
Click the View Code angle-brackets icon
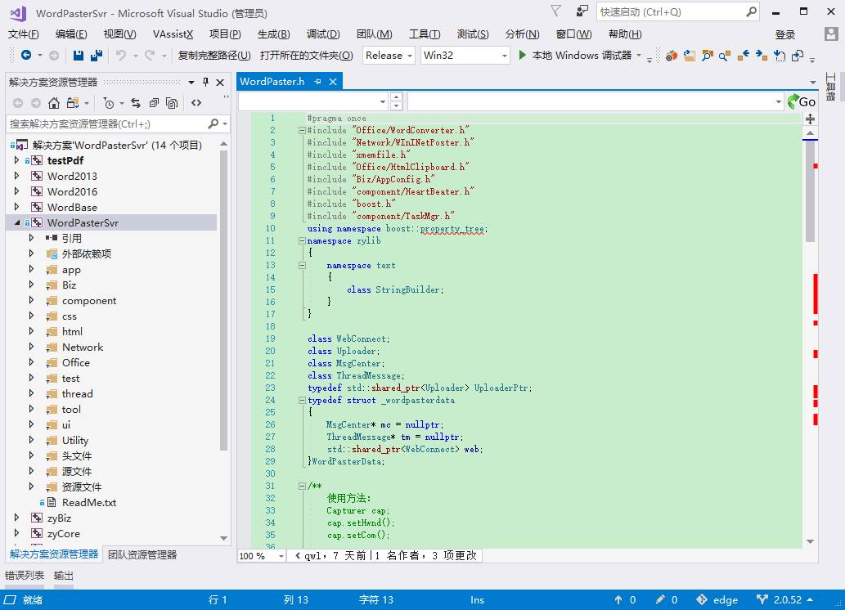[196, 103]
